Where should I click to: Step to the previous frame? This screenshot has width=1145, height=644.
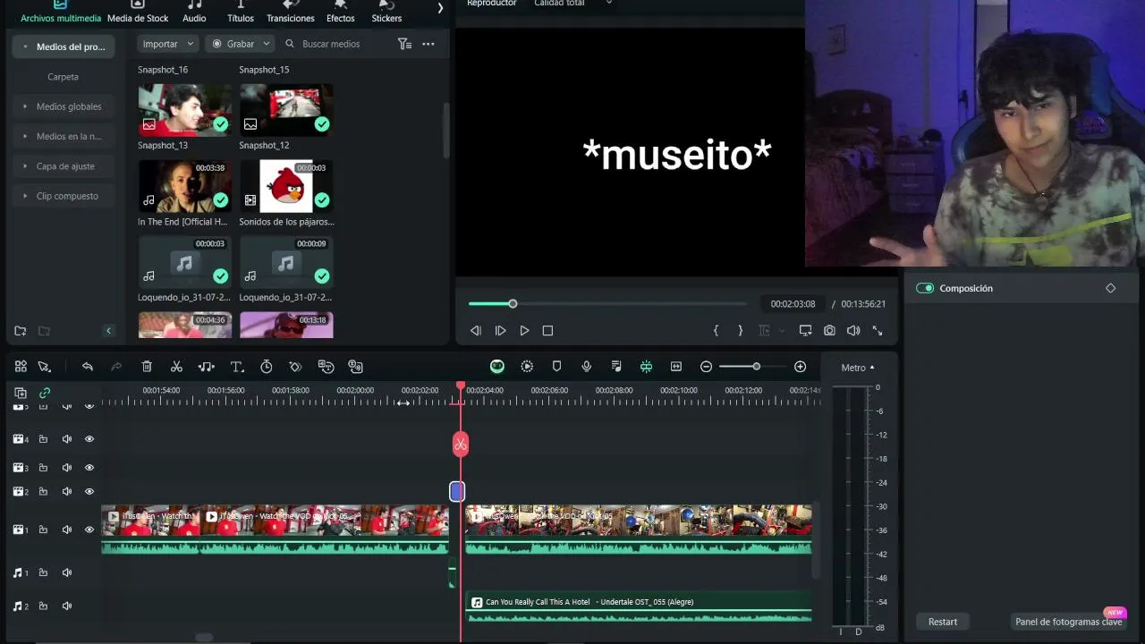click(x=476, y=331)
